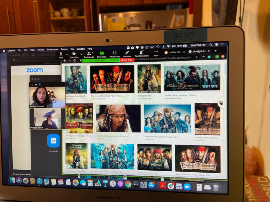Open Trash in the dock
Screen dimensions: 270x202
pos(216,188)
